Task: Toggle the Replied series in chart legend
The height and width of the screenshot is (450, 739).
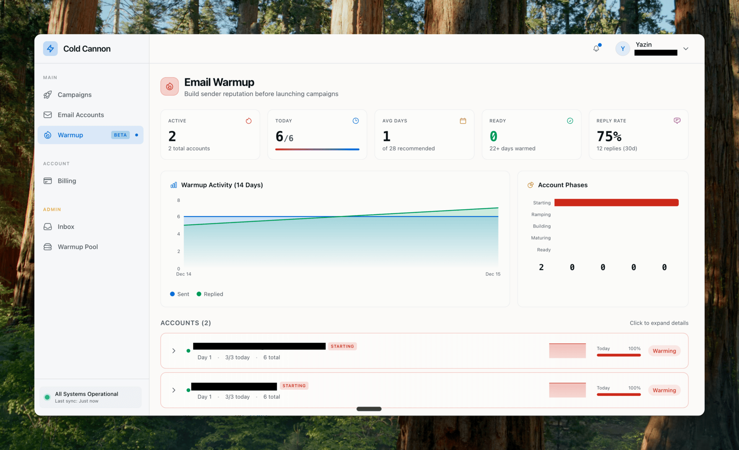Action: 210,294
